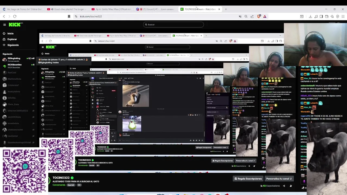
Task: Open Siguiendo in Kick sidebar navigation
Action: [13, 45]
